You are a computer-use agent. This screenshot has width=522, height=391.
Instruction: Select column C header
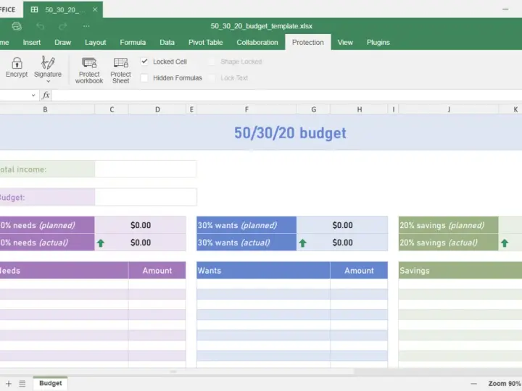coord(112,109)
